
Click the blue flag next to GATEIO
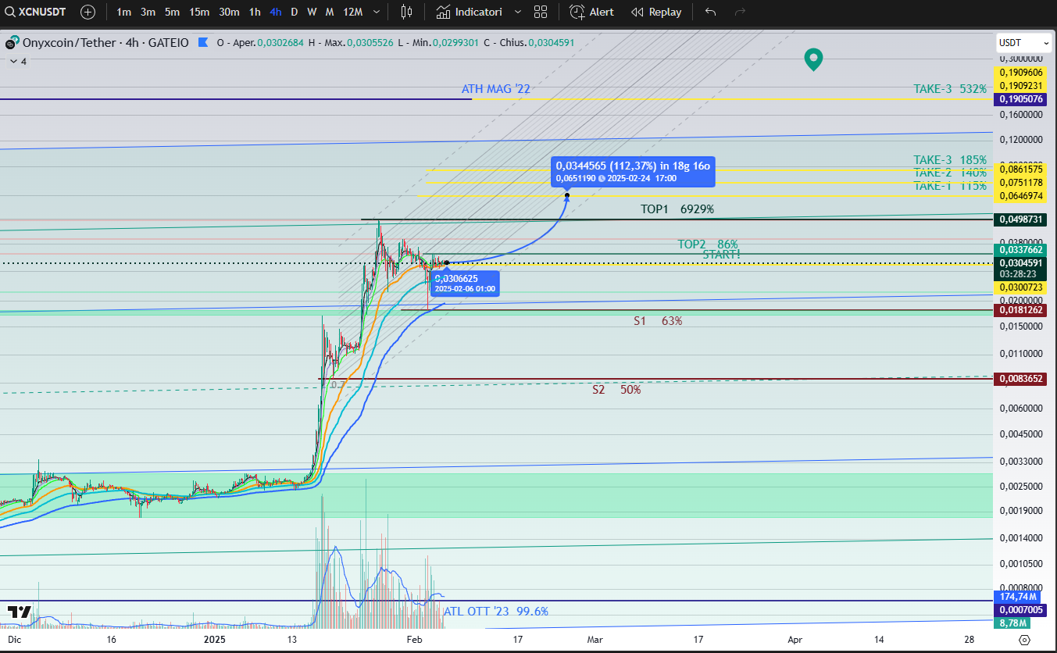(x=203, y=42)
